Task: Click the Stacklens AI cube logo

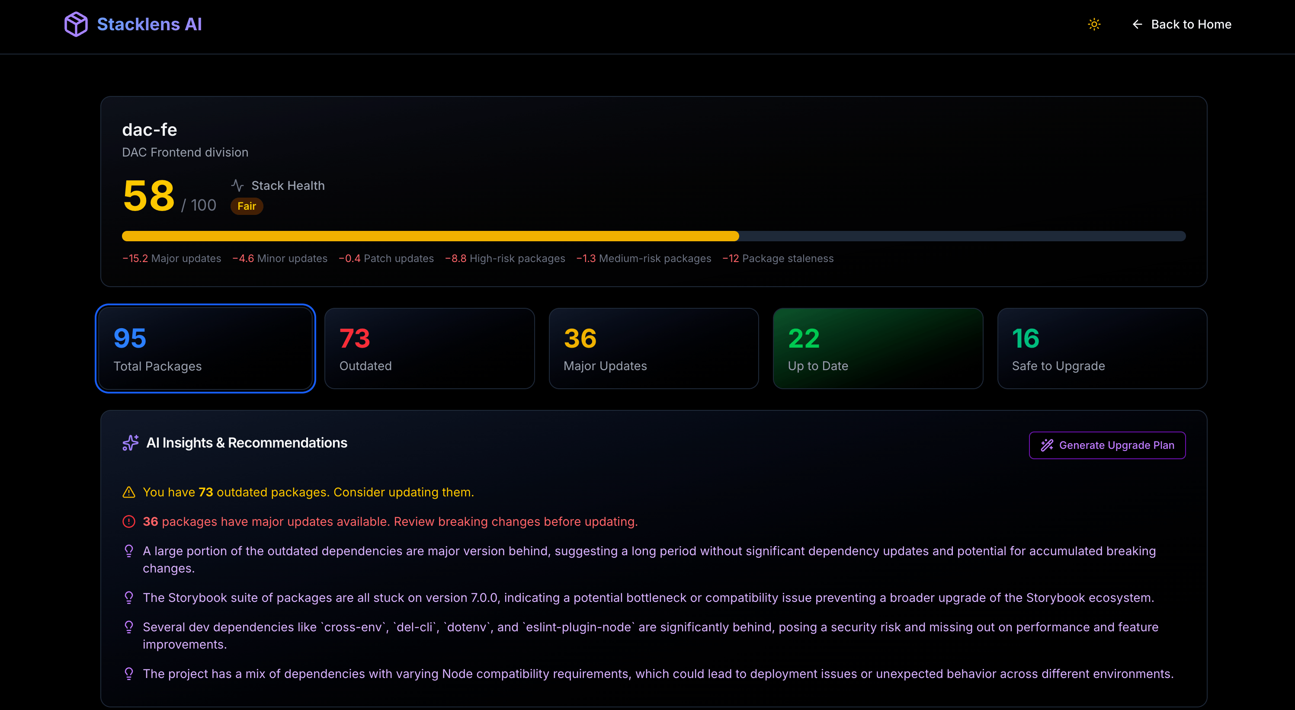Action: click(x=76, y=24)
